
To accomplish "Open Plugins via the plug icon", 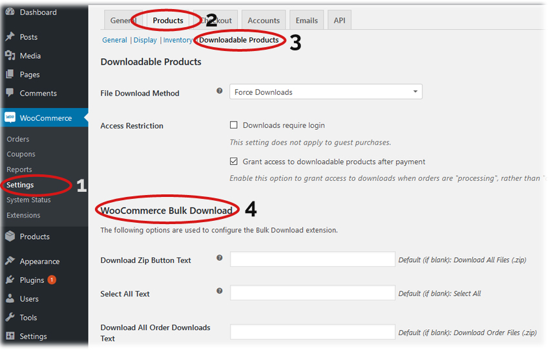I will click(x=10, y=280).
